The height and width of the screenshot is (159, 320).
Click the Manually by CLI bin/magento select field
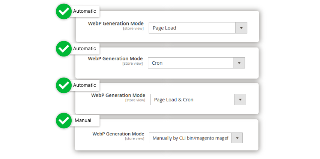click(196, 138)
